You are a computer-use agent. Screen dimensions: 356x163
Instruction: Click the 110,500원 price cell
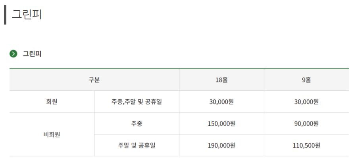coord(306,145)
